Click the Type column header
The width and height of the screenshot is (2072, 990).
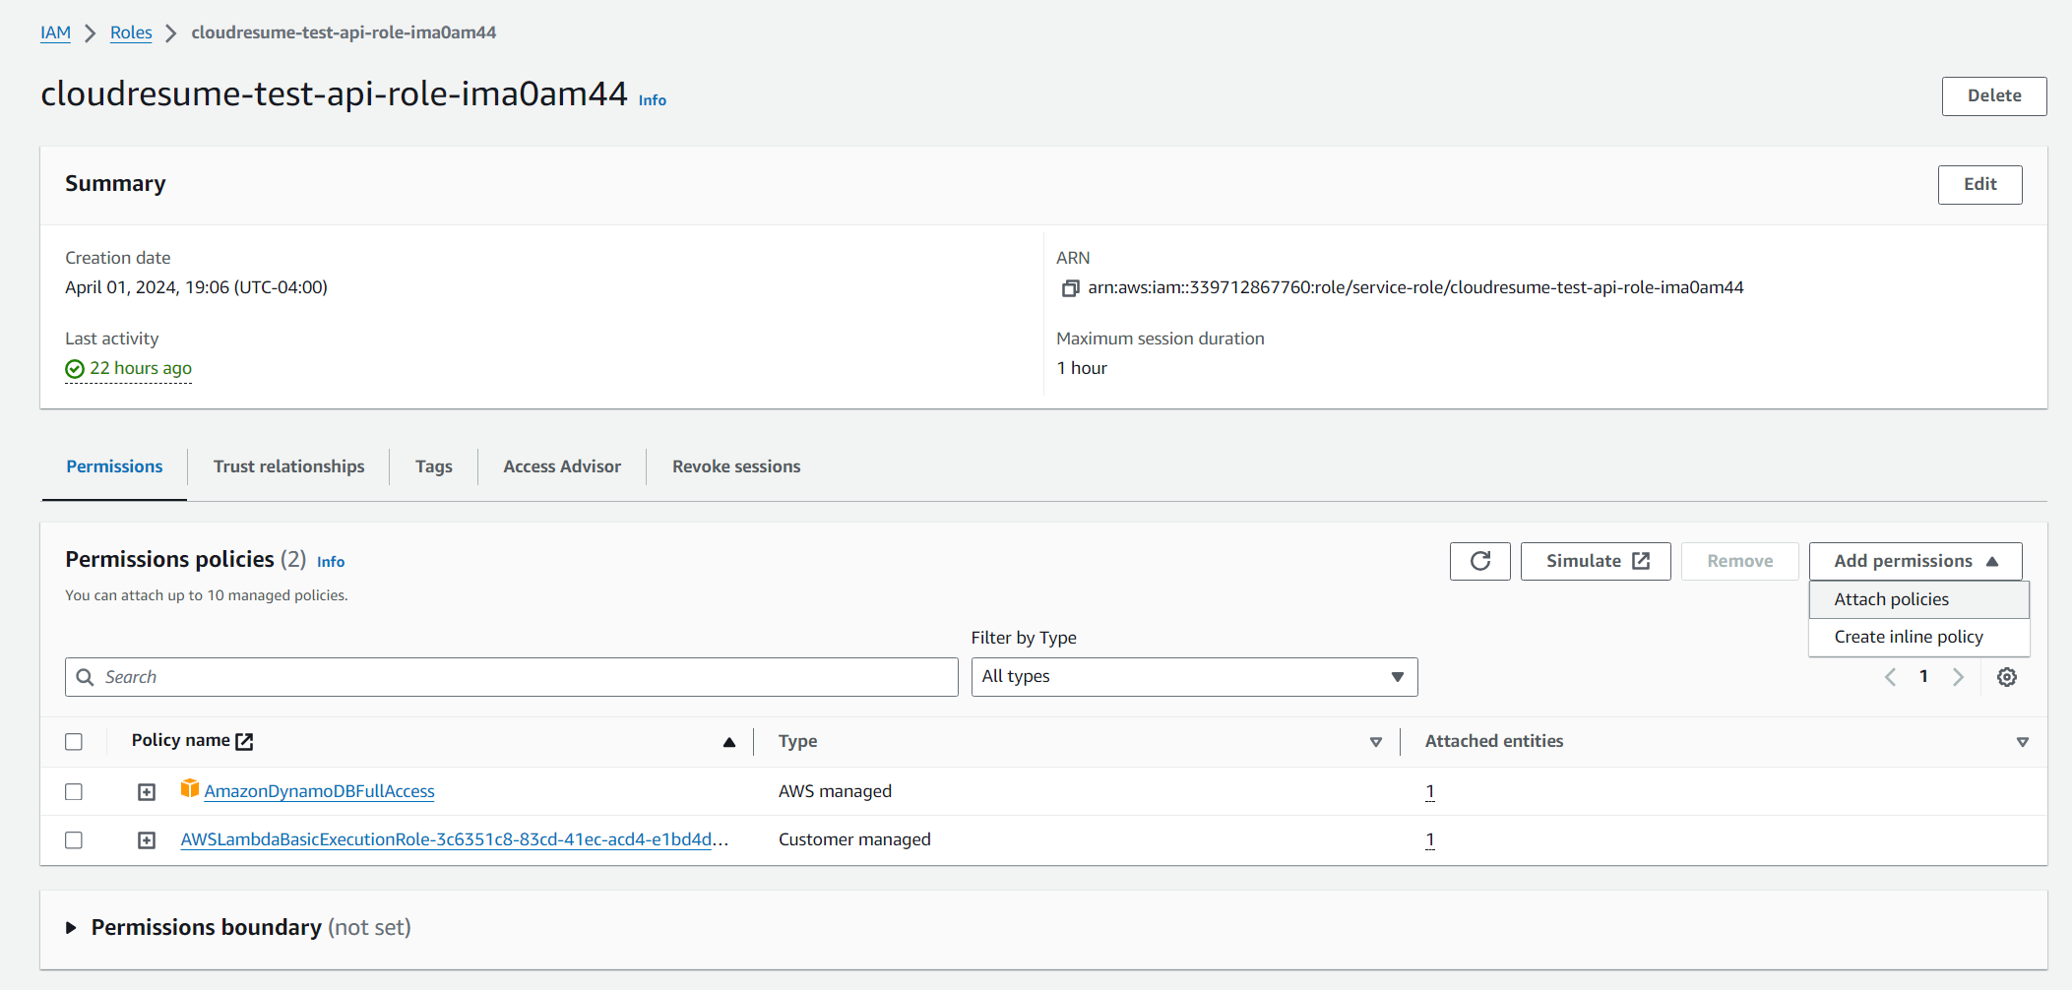coord(797,741)
